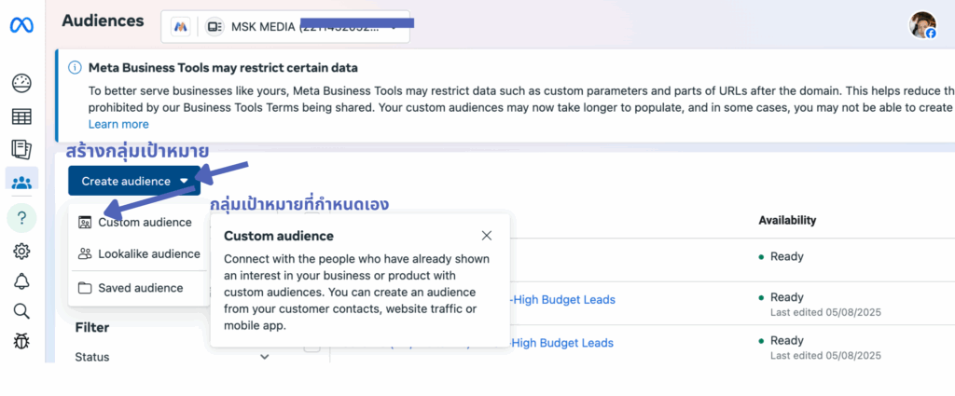
Task: Click the user profile avatar
Action: coord(922,25)
